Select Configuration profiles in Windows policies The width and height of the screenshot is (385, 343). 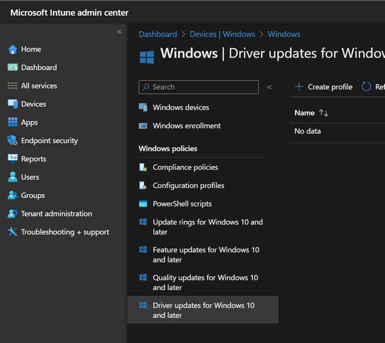pyautogui.click(x=188, y=186)
